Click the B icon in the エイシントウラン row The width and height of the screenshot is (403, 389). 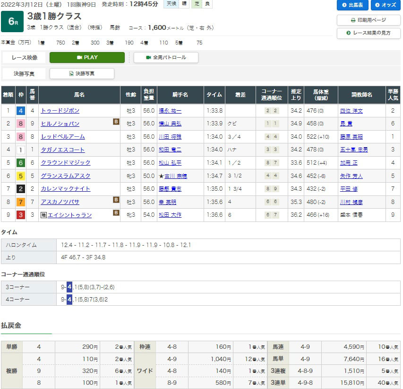click(x=116, y=213)
